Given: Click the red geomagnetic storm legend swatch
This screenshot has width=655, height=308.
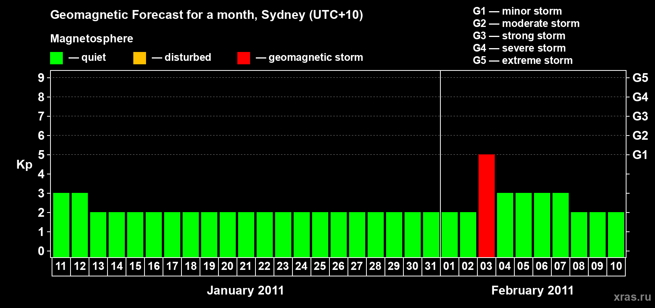Looking at the screenshot, I should pyautogui.click(x=244, y=58).
